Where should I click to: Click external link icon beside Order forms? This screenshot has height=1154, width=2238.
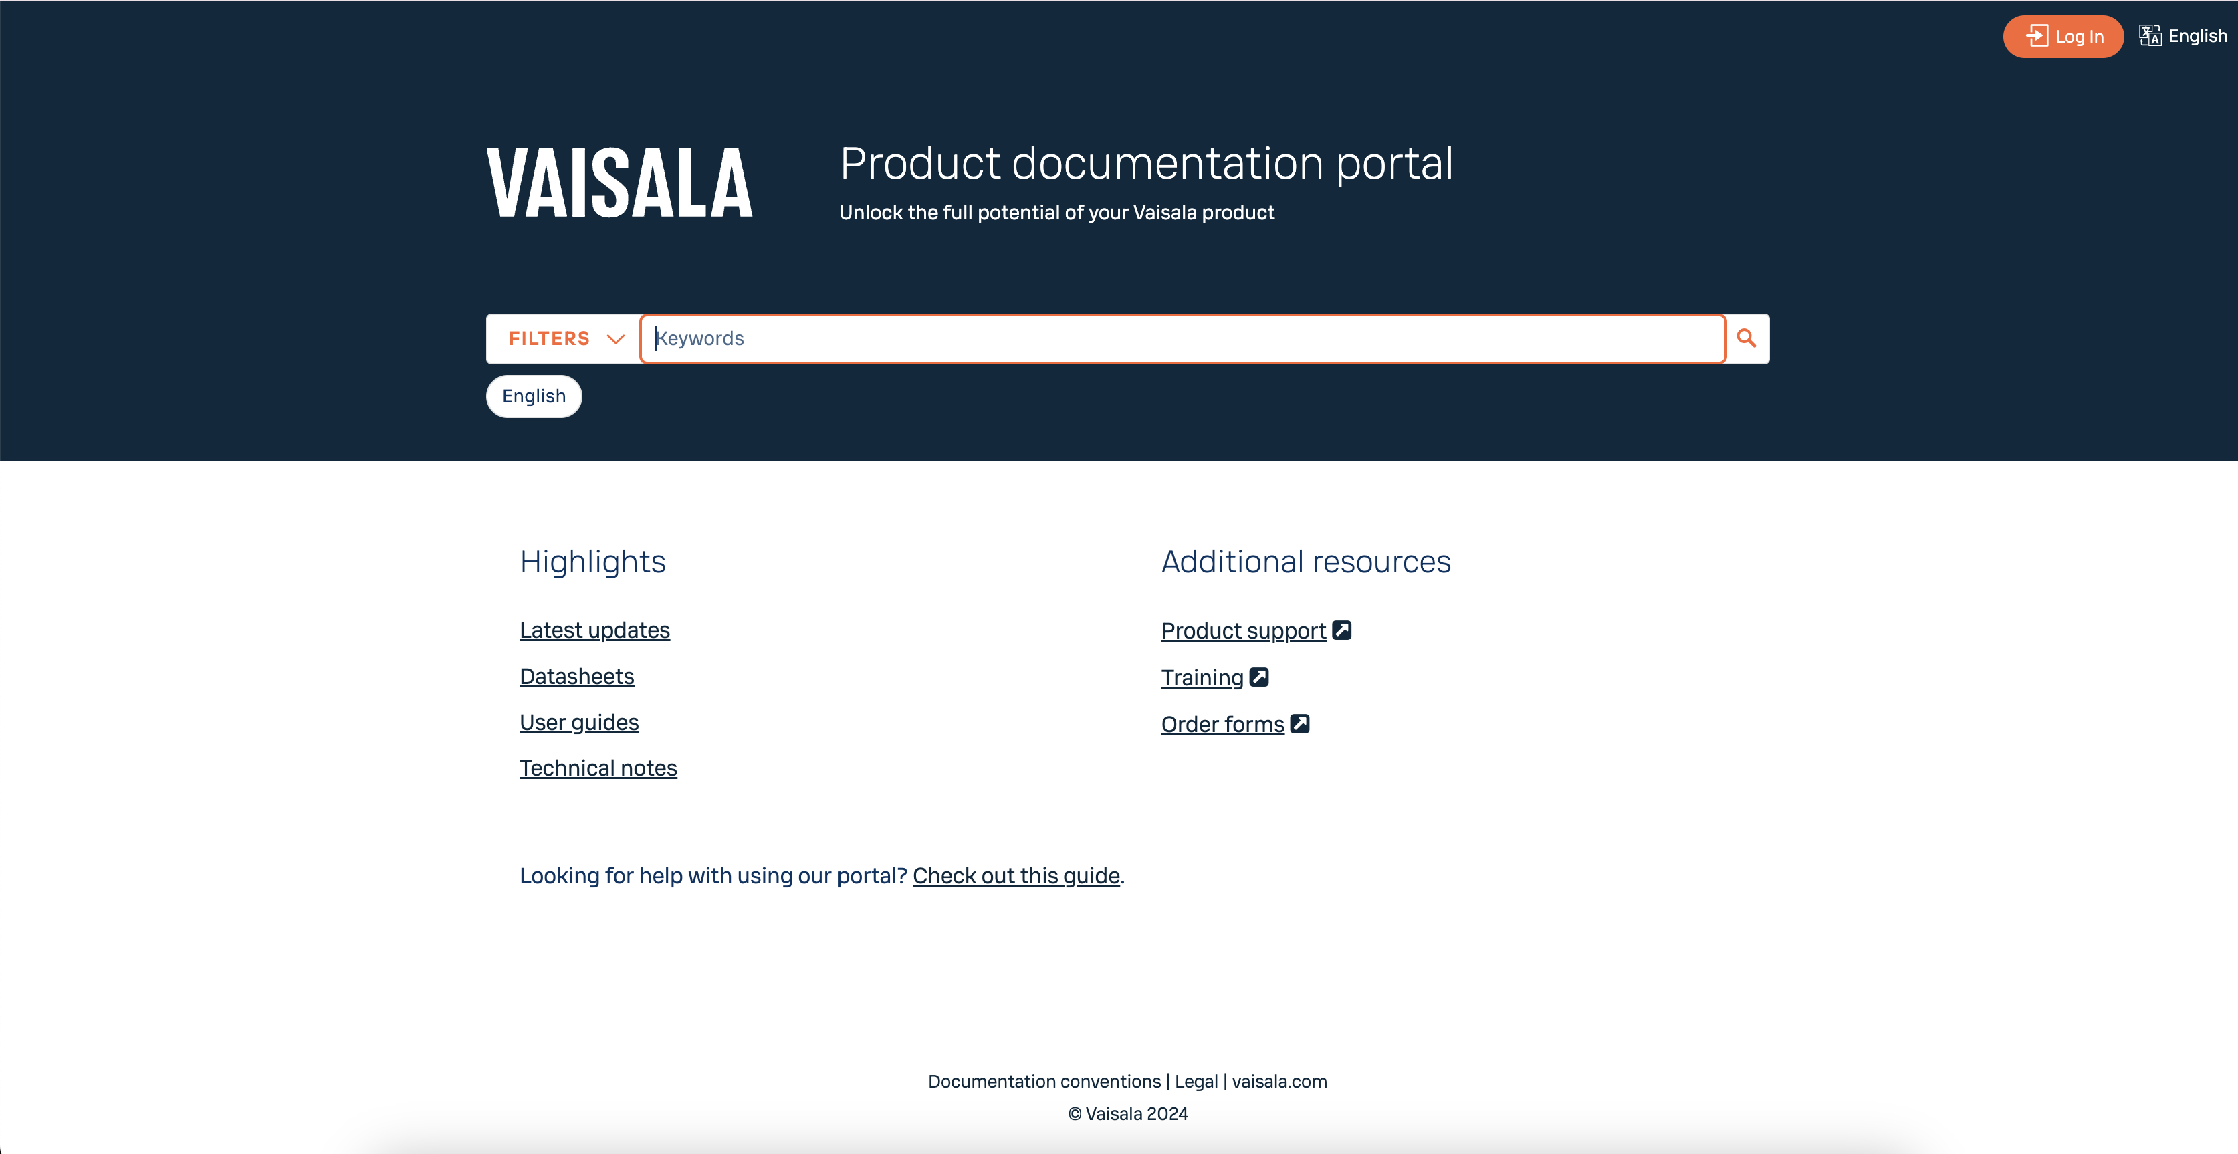point(1300,724)
